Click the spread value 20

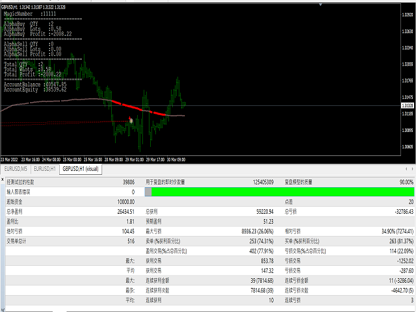411,202
